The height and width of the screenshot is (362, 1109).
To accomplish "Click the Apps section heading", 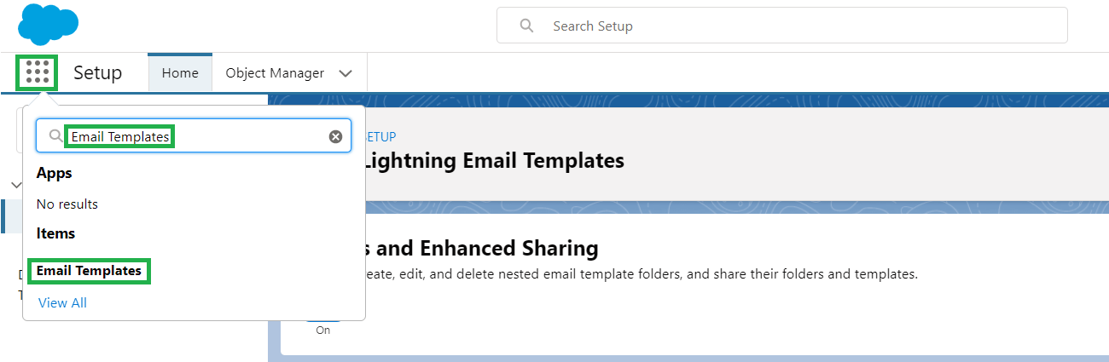I will click(x=54, y=173).
